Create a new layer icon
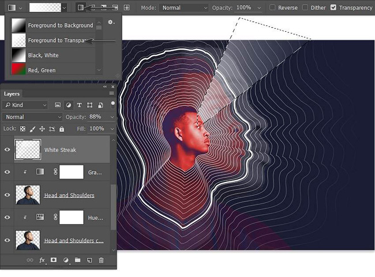Image resolution: width=375 pixels, height=277 pixels. pyautogui.click(x=89, y=260)
